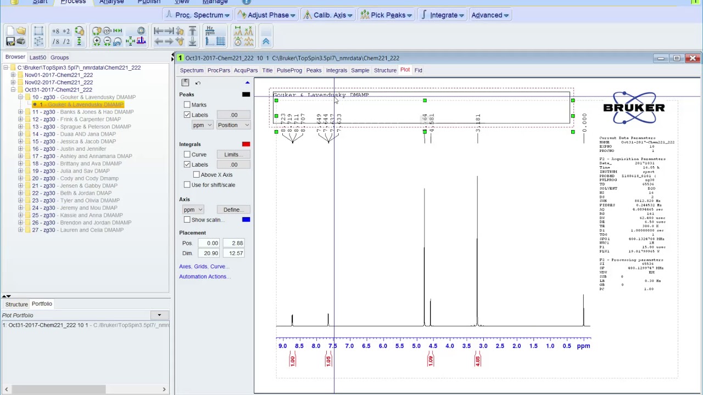
Task: Open the Plot Portfolio dropdown arrow
Action: click(x=159, y=315)
